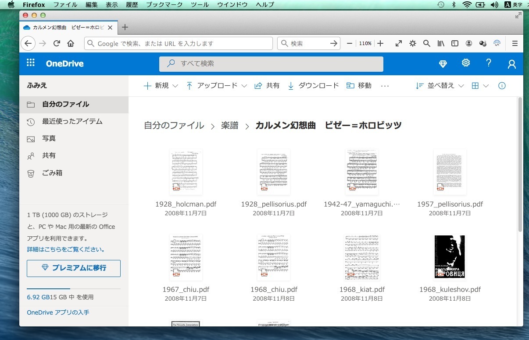
Task: Open the 並べ替え sort dropdown
Action: point(440,86)
